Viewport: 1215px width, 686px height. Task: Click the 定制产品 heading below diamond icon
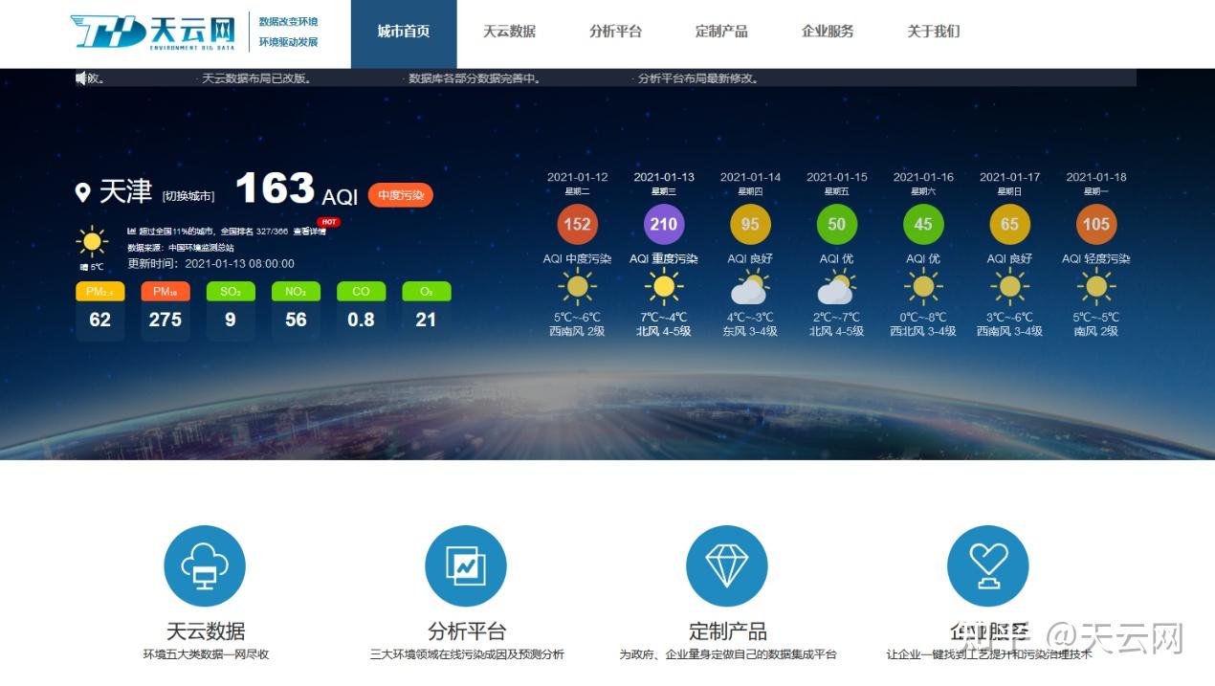coord(727,631)
